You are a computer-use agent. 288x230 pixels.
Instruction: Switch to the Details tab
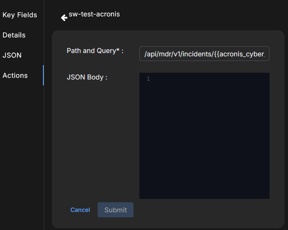coord(14,35)
